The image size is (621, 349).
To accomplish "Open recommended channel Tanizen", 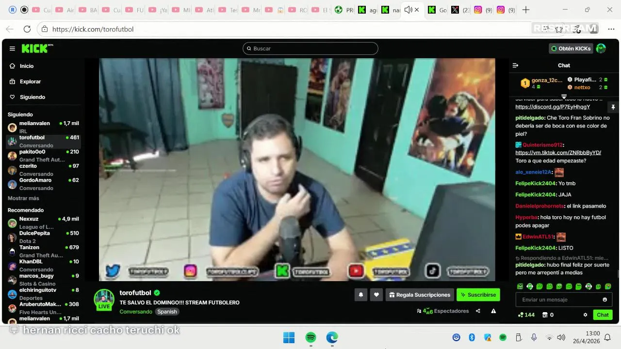I will pos(43,251).
